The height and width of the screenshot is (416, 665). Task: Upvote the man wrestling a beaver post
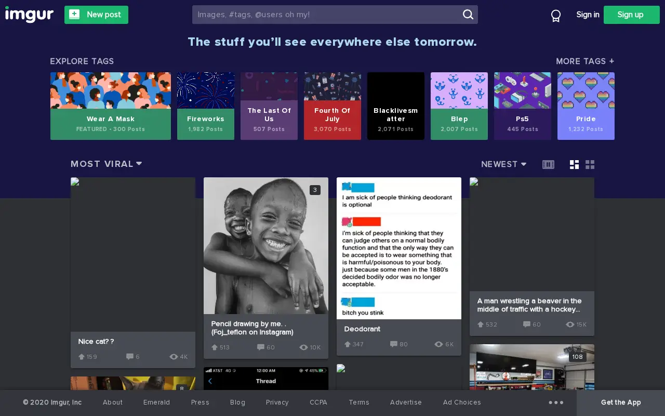coord(481,324)
